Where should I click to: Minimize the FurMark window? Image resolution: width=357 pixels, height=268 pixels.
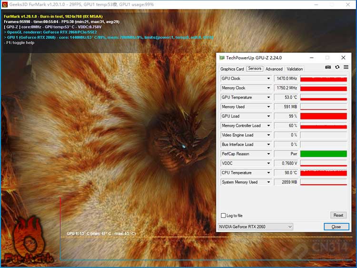click(x=316, y=5)
